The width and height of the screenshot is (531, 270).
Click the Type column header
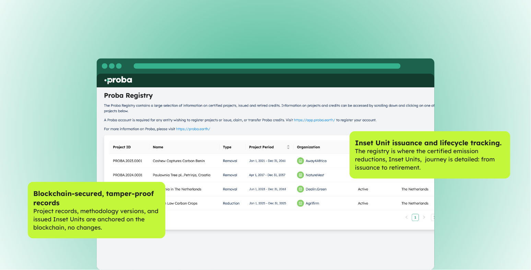(227, 147)
